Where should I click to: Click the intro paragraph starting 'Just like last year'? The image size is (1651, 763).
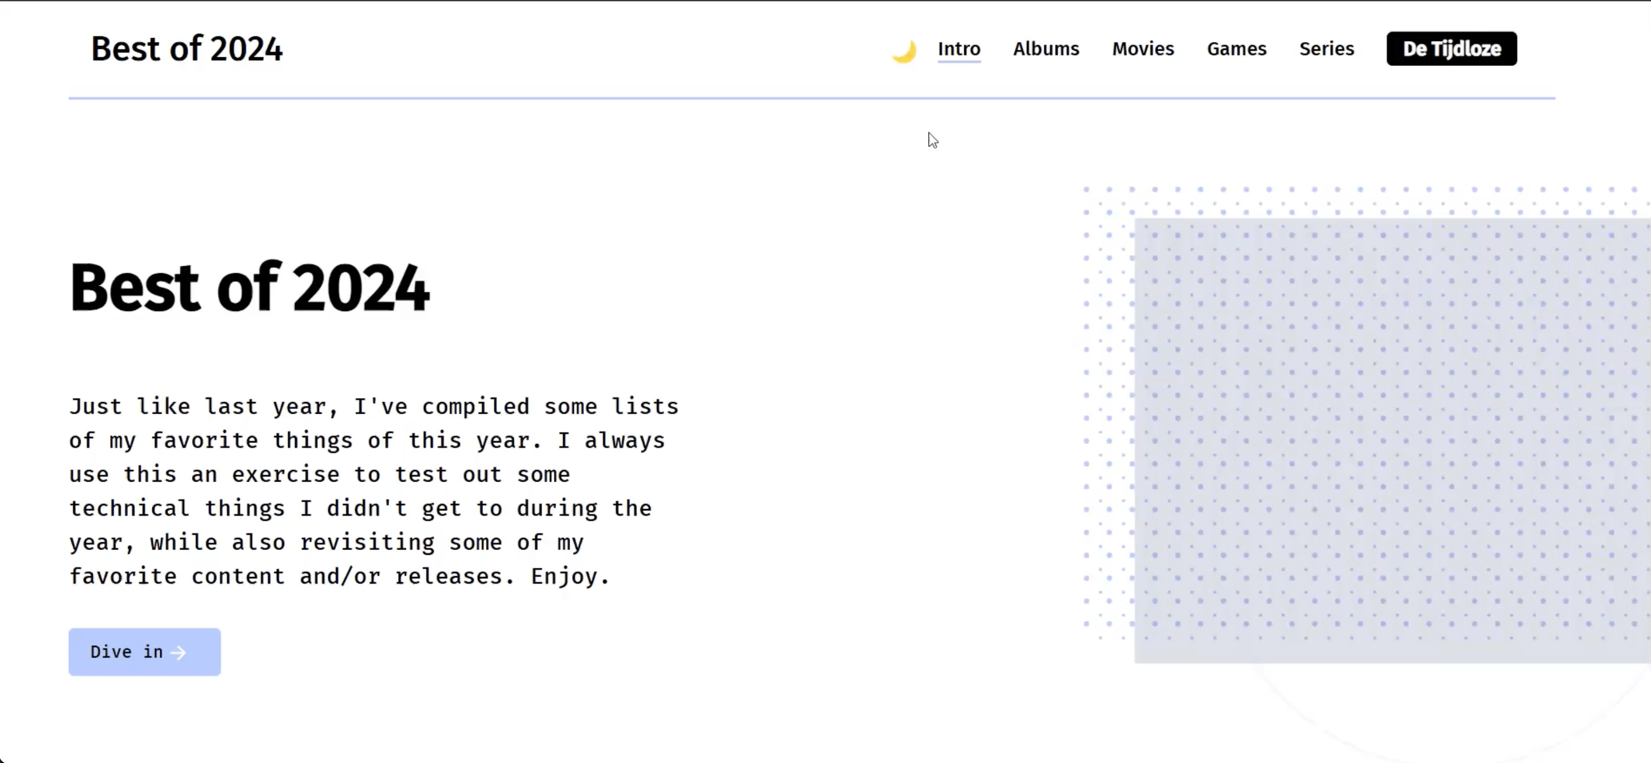374,491
